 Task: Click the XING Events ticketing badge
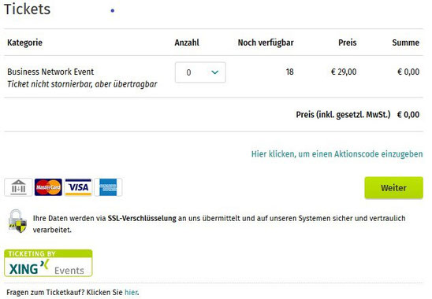point(48,263)
